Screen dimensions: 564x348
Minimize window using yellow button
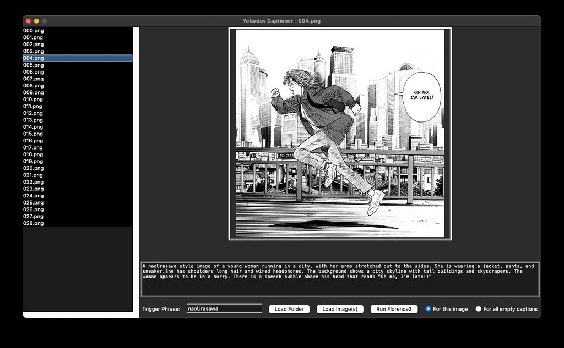click(37, 21)
